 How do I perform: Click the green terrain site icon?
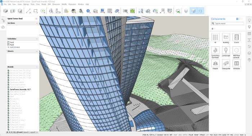coord(132,11)
